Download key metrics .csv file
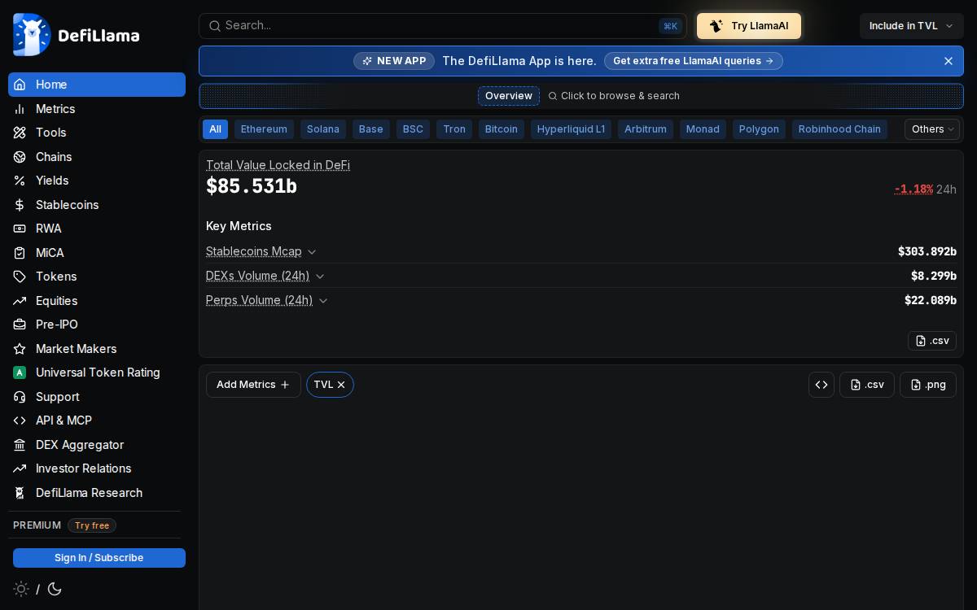977x610 pixels. (932, 341)
